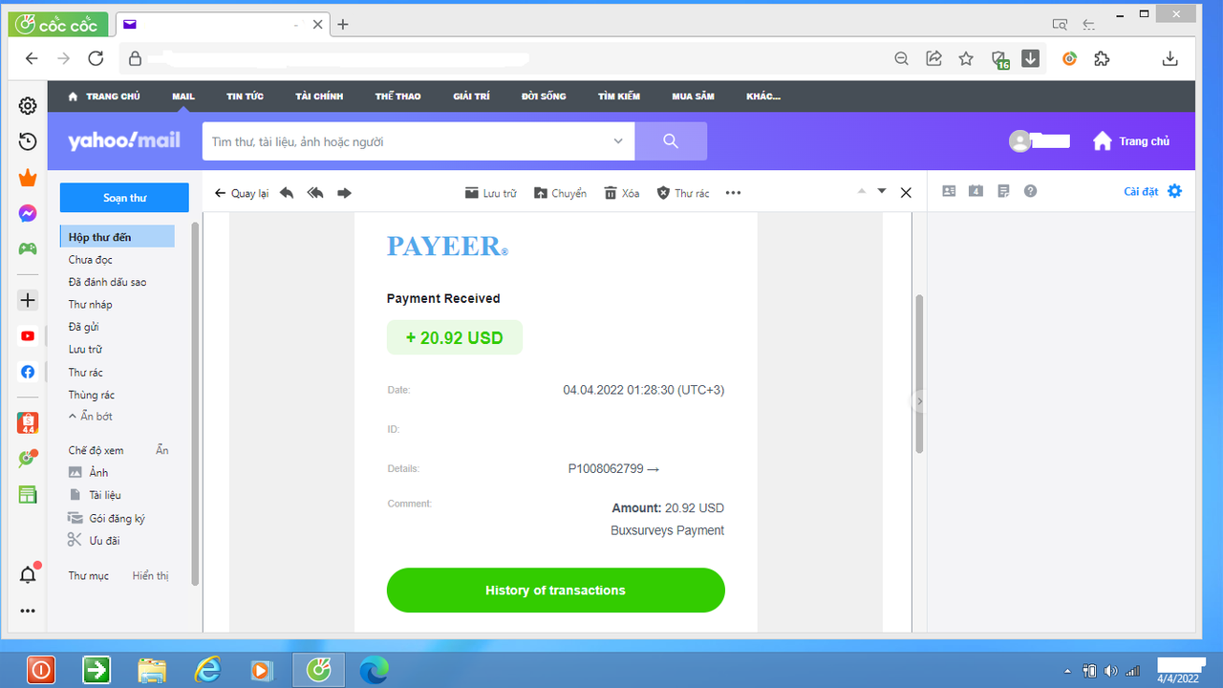Viewport: 1223px width, 688px height.
Task: Open Tài liệu view
Action: [x=94, y=495]
